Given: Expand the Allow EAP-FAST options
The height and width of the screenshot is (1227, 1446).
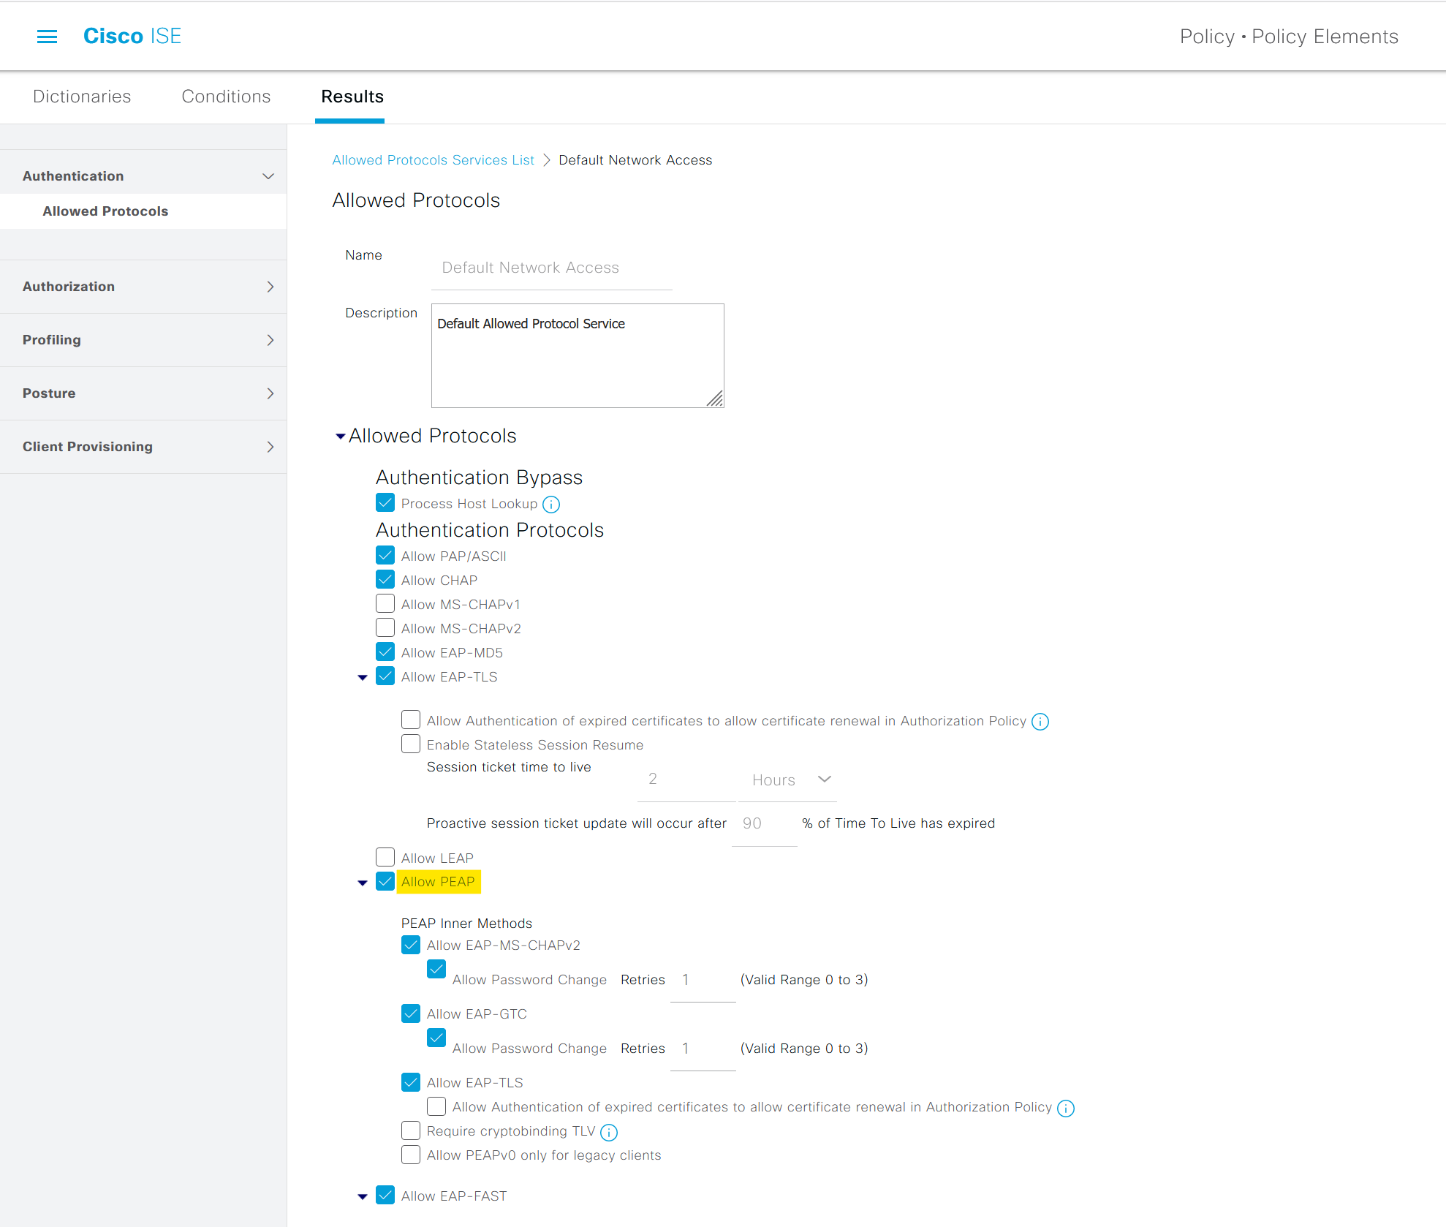Looking at the screenshot, I should click(363, 1196).
